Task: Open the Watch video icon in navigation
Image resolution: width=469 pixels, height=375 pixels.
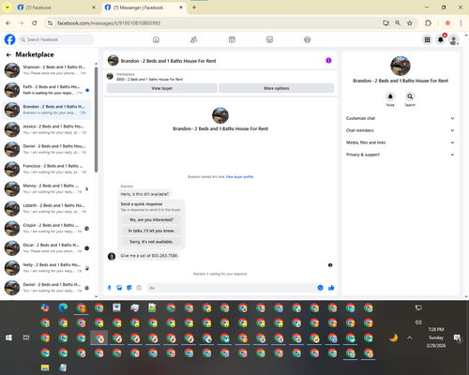Action: coord(232,39)
